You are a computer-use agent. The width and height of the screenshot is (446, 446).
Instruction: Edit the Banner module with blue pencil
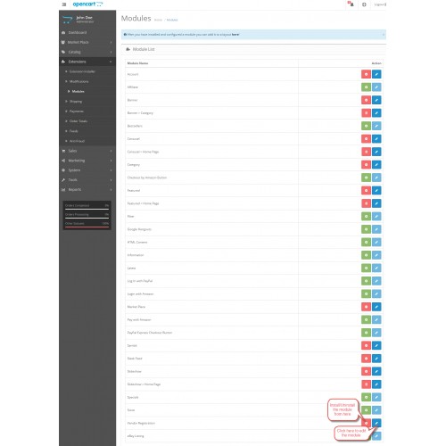(x=376, y=100)
